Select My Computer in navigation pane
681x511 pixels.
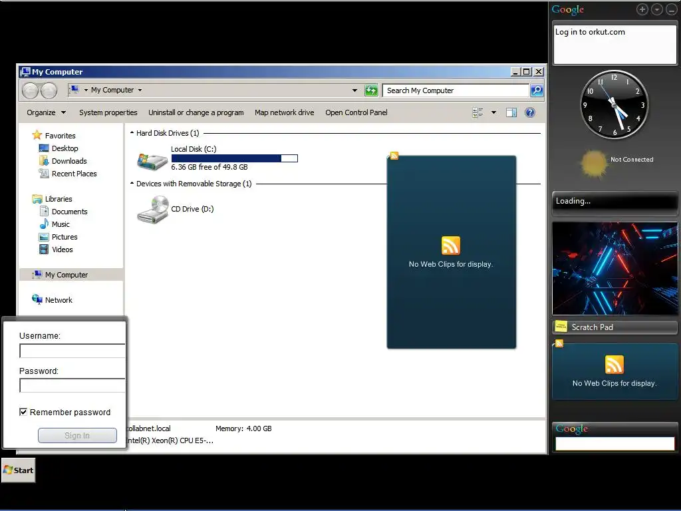click(x=72, y=275)
